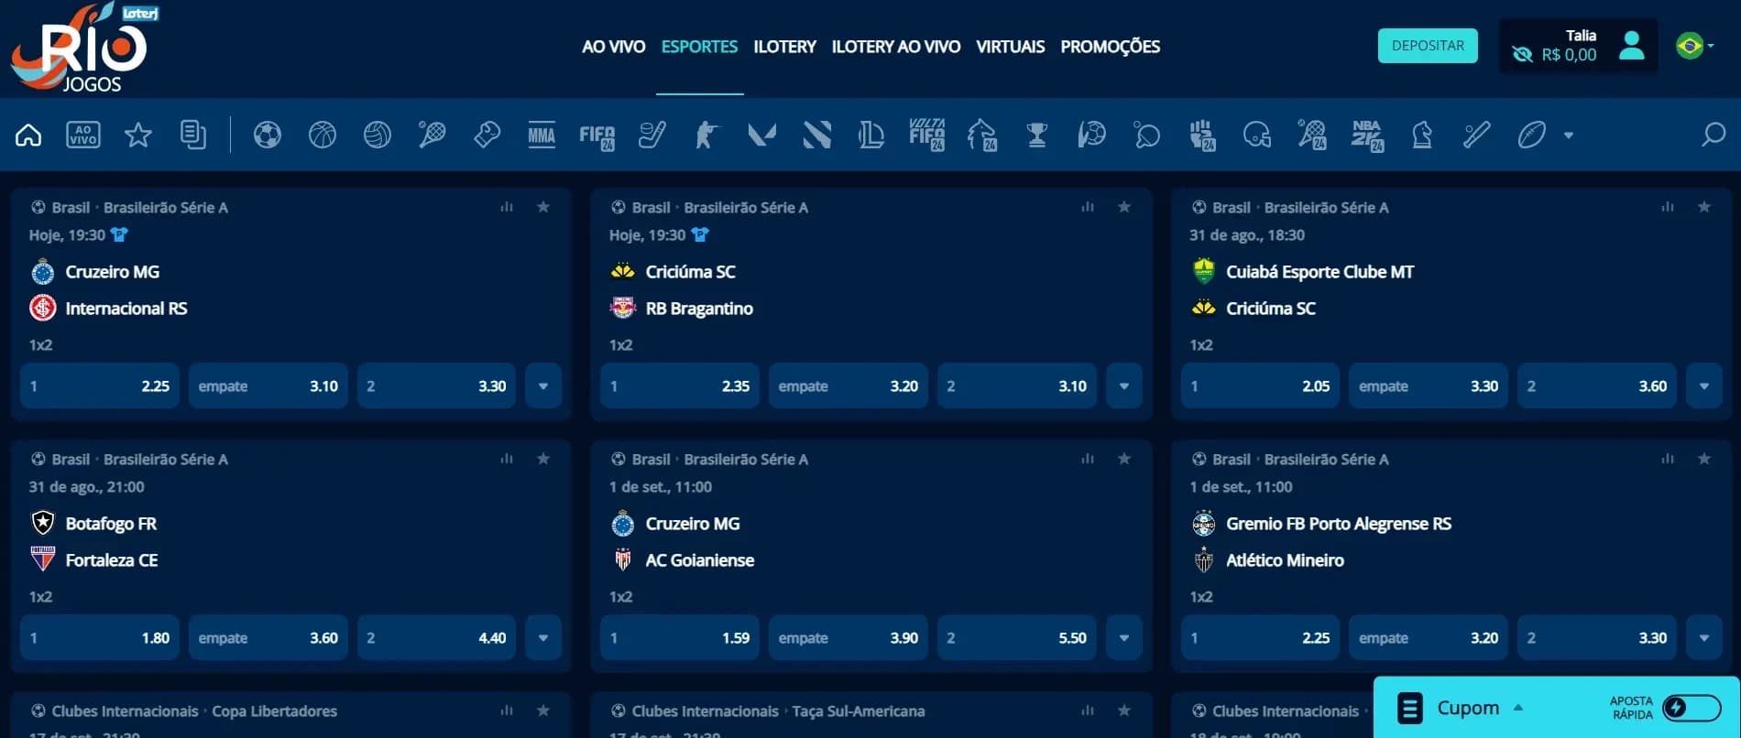Viewport: 1741px width, 738px height.
Task: Open Rio Jogos logo homepage
Action: (x=82, y=48)
